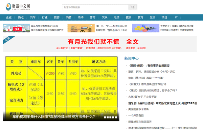Focus the 财富中国网搜索 search field
This screenshot has height=130, width=203.
click(x=95, y=7)
